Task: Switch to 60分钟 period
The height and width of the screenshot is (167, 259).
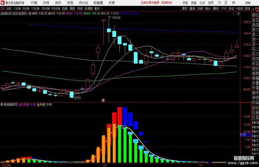Action: point(56,9)
